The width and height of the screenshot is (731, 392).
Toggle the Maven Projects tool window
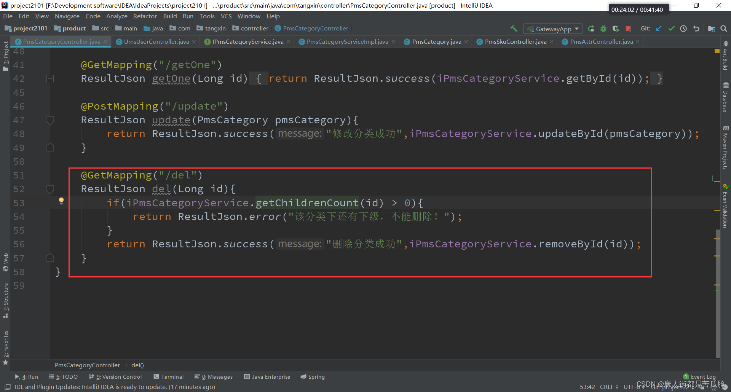726,148
